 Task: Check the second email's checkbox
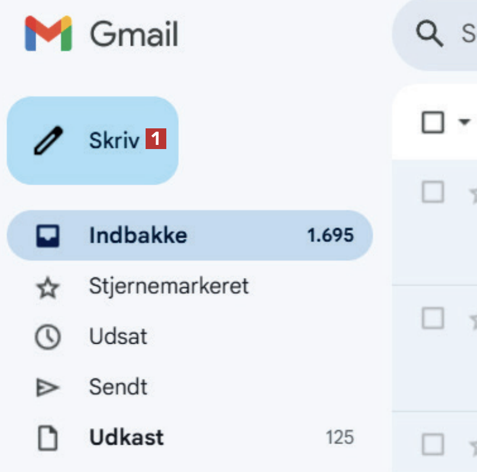[433, 319]
